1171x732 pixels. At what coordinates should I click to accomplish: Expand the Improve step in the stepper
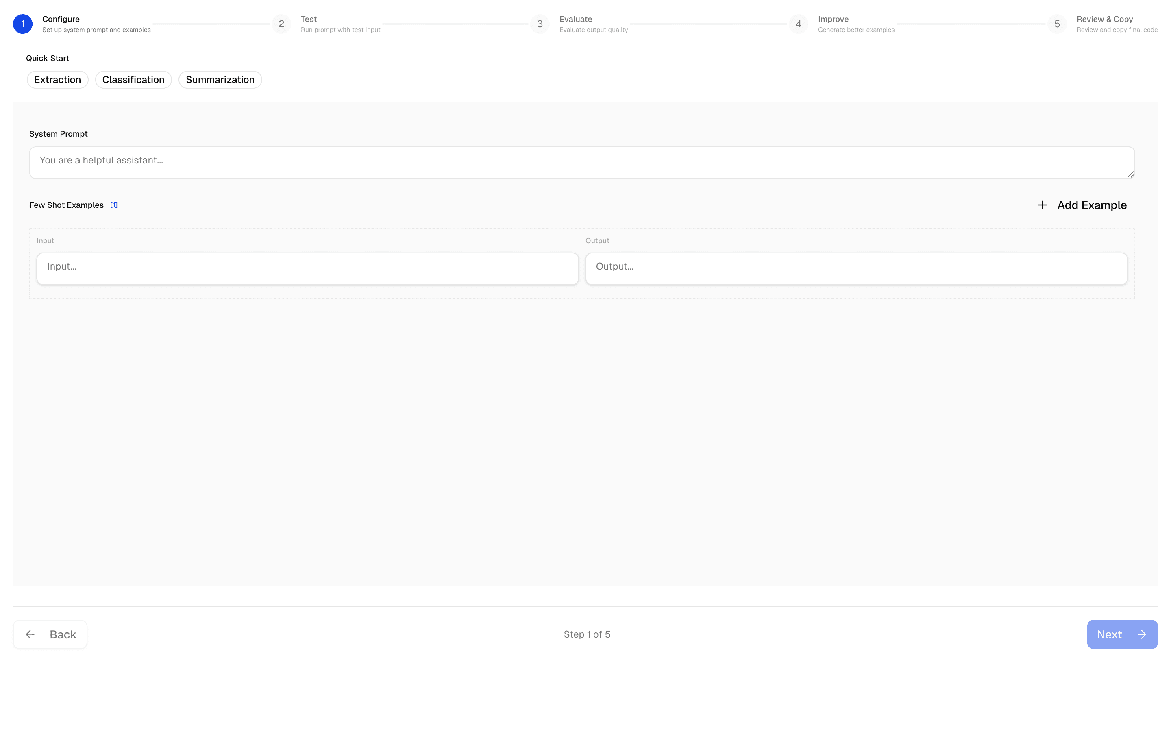(833, 19)
